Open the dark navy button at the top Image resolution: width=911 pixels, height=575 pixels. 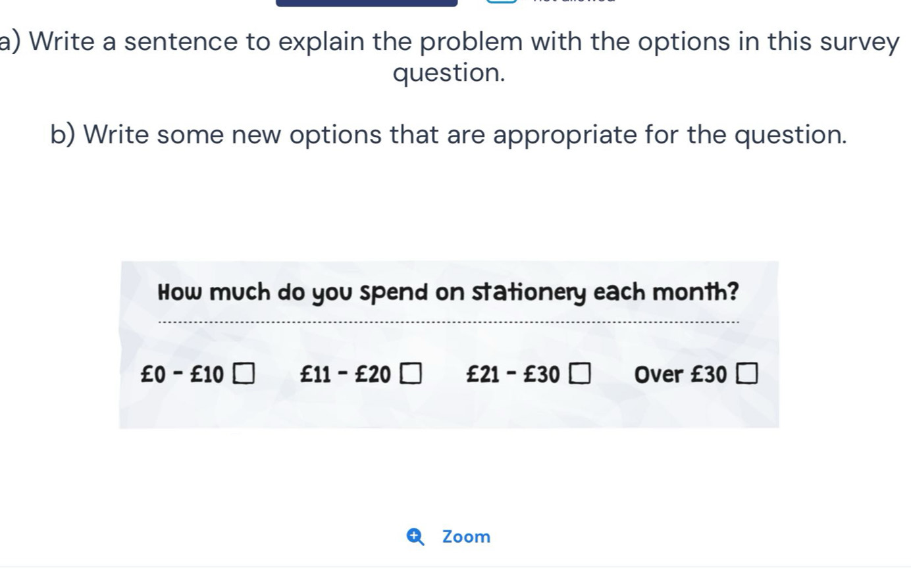click(x=366, y=2)
